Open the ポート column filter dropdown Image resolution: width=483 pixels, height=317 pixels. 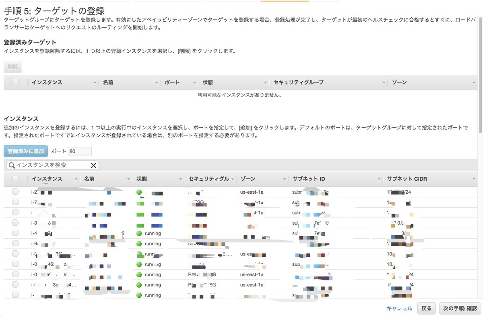pos(194,82)
